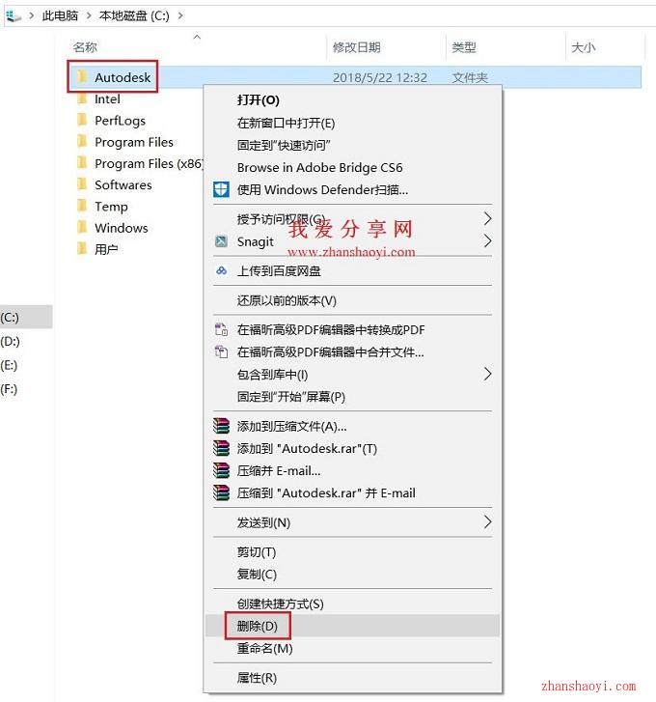Expand the 包含到库中(I) submenu arrow
The image size is (656, 702).
point(488,374)
